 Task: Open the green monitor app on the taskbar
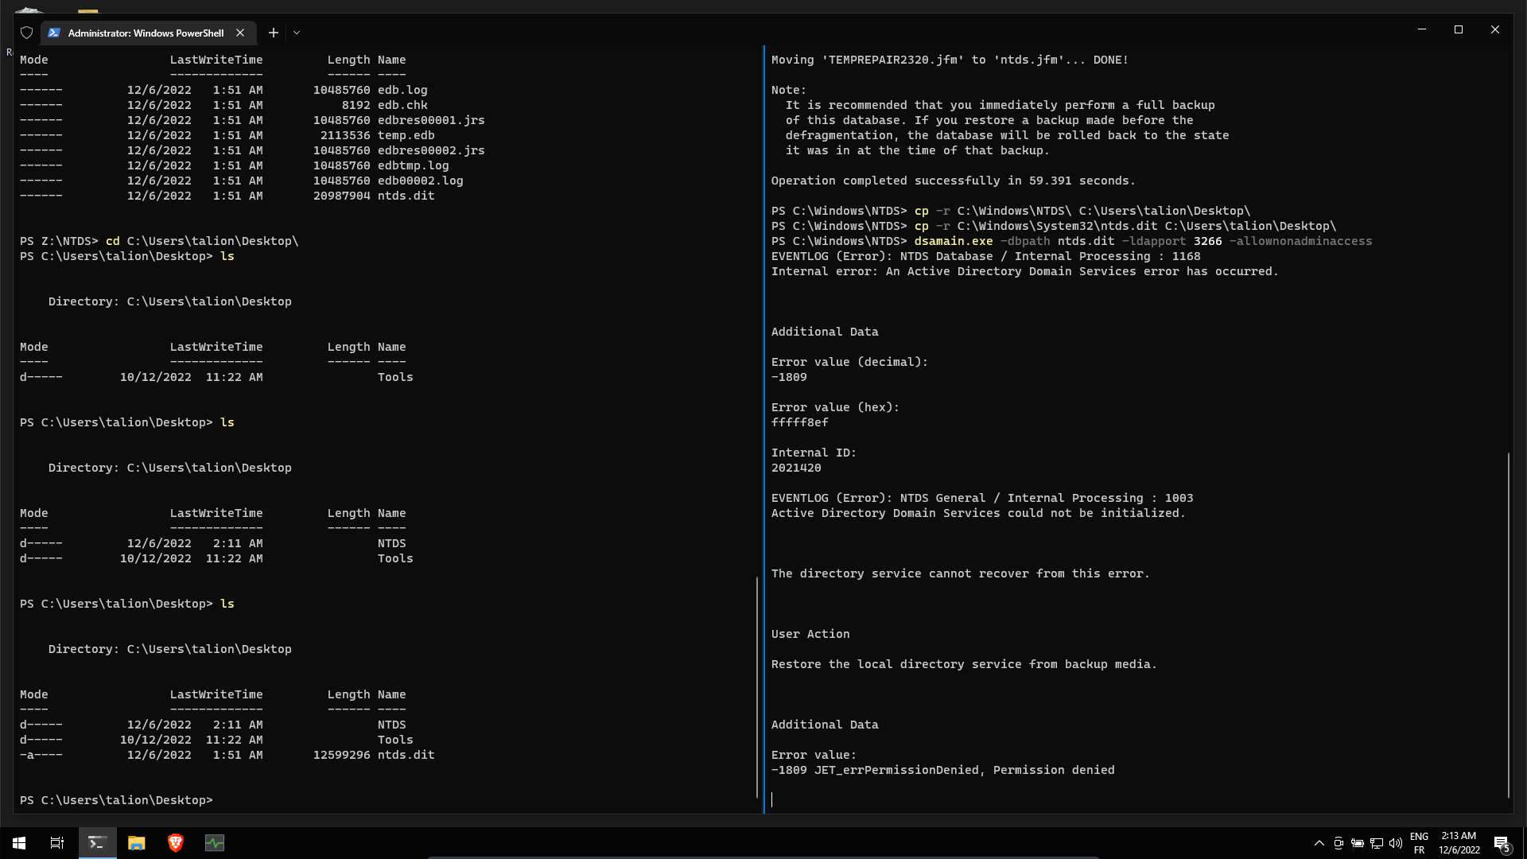[215, 843]
